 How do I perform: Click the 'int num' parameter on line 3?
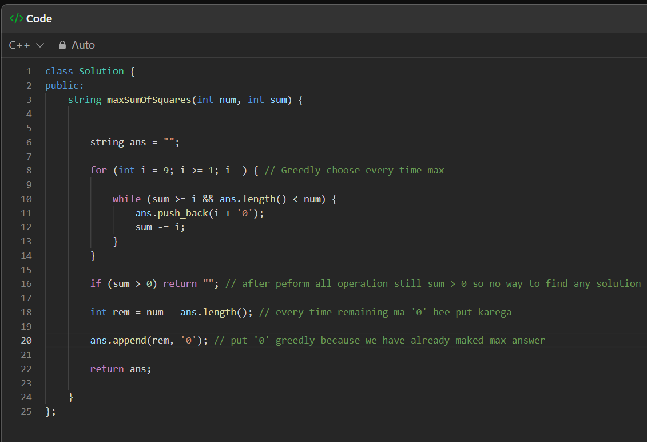(x=217, y=100)
